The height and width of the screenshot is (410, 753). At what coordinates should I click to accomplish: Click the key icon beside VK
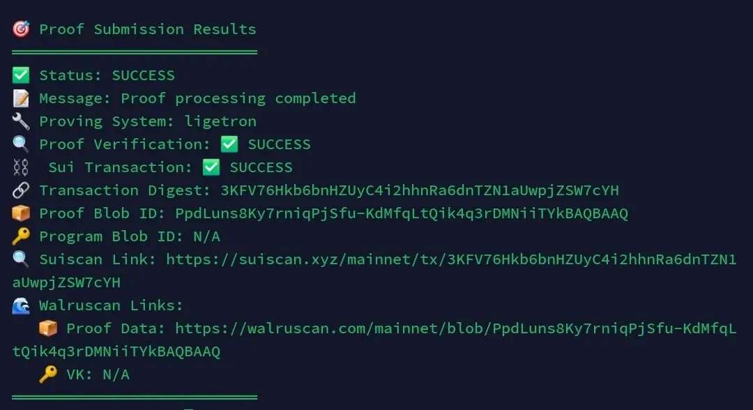(48, 374)
